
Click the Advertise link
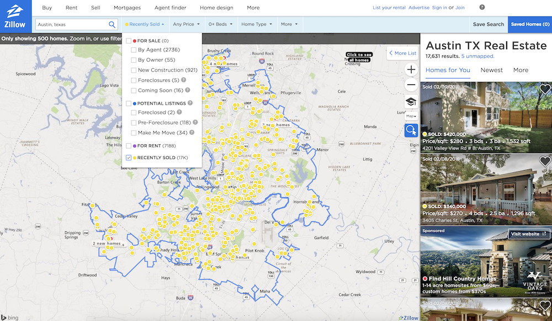pyautogui.click(x=419, y=7)
